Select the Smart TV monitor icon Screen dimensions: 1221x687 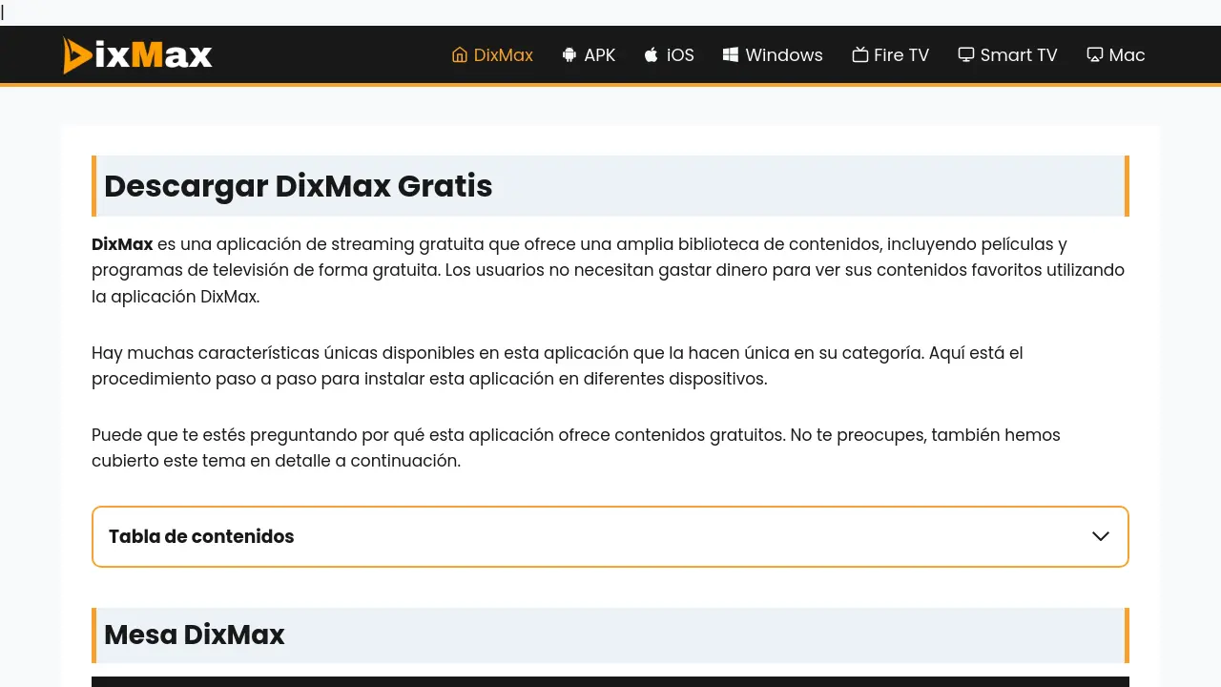click(966, 54)
